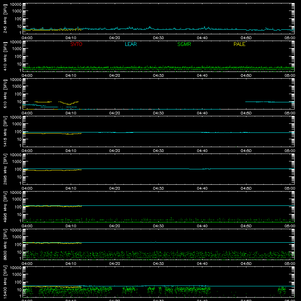
Task: Click the 100 y-tick of 610 MHz plot
Action: [18, 94]
